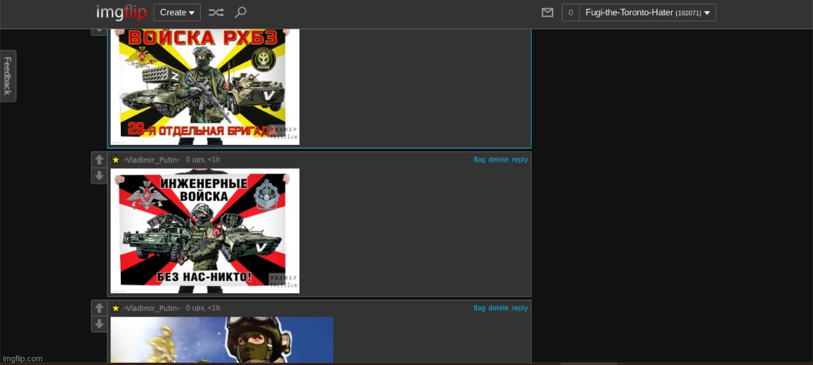813x365 pixels.
Task: Open the ВОЙСКА РХБЗ flag image
Action: 205,87
